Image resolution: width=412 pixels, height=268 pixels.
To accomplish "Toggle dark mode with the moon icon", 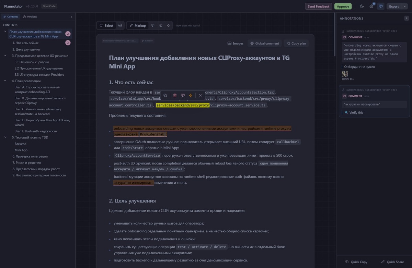I will 362,6.
